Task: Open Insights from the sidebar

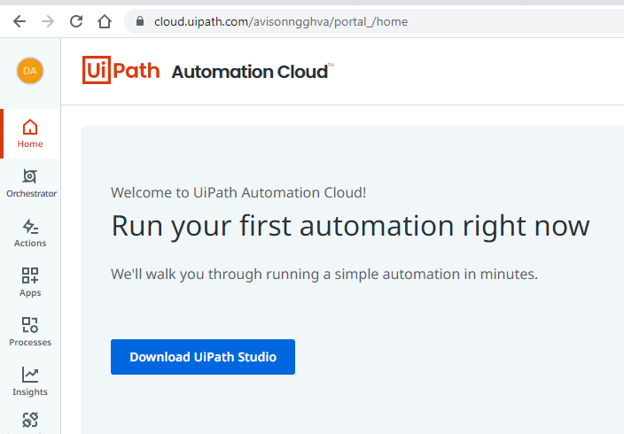Action: (x=30, y=382)
